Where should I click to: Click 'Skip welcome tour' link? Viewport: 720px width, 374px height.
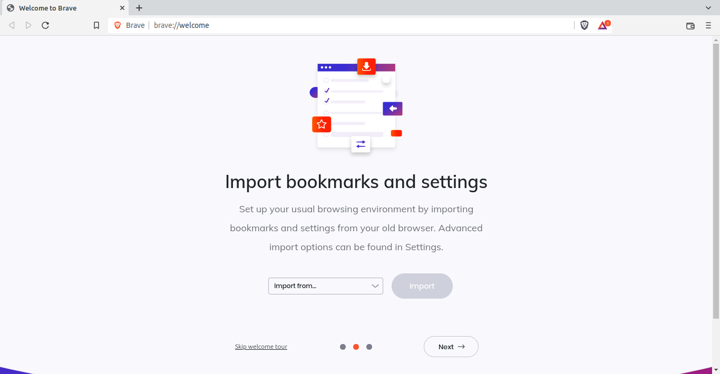[x=261, y=347]
